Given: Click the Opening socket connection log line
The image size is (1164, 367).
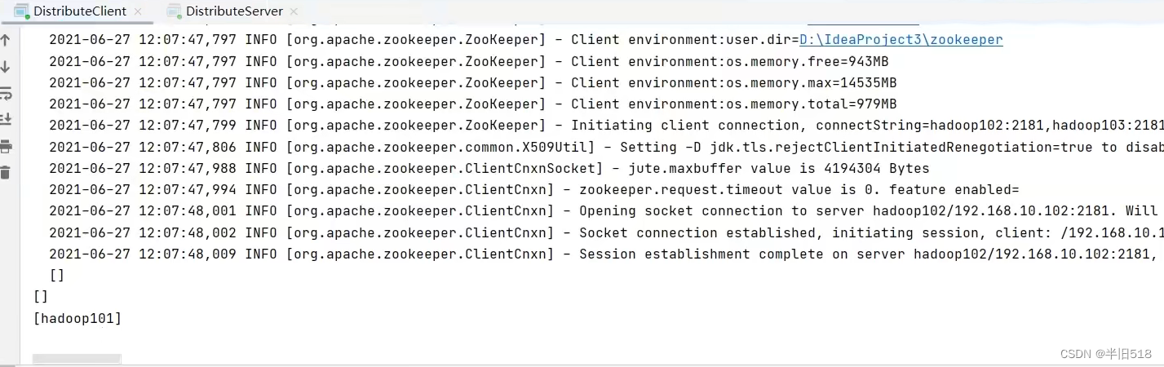Looking at the screenshot, I should pyautogui.click(x=571, y=211).
